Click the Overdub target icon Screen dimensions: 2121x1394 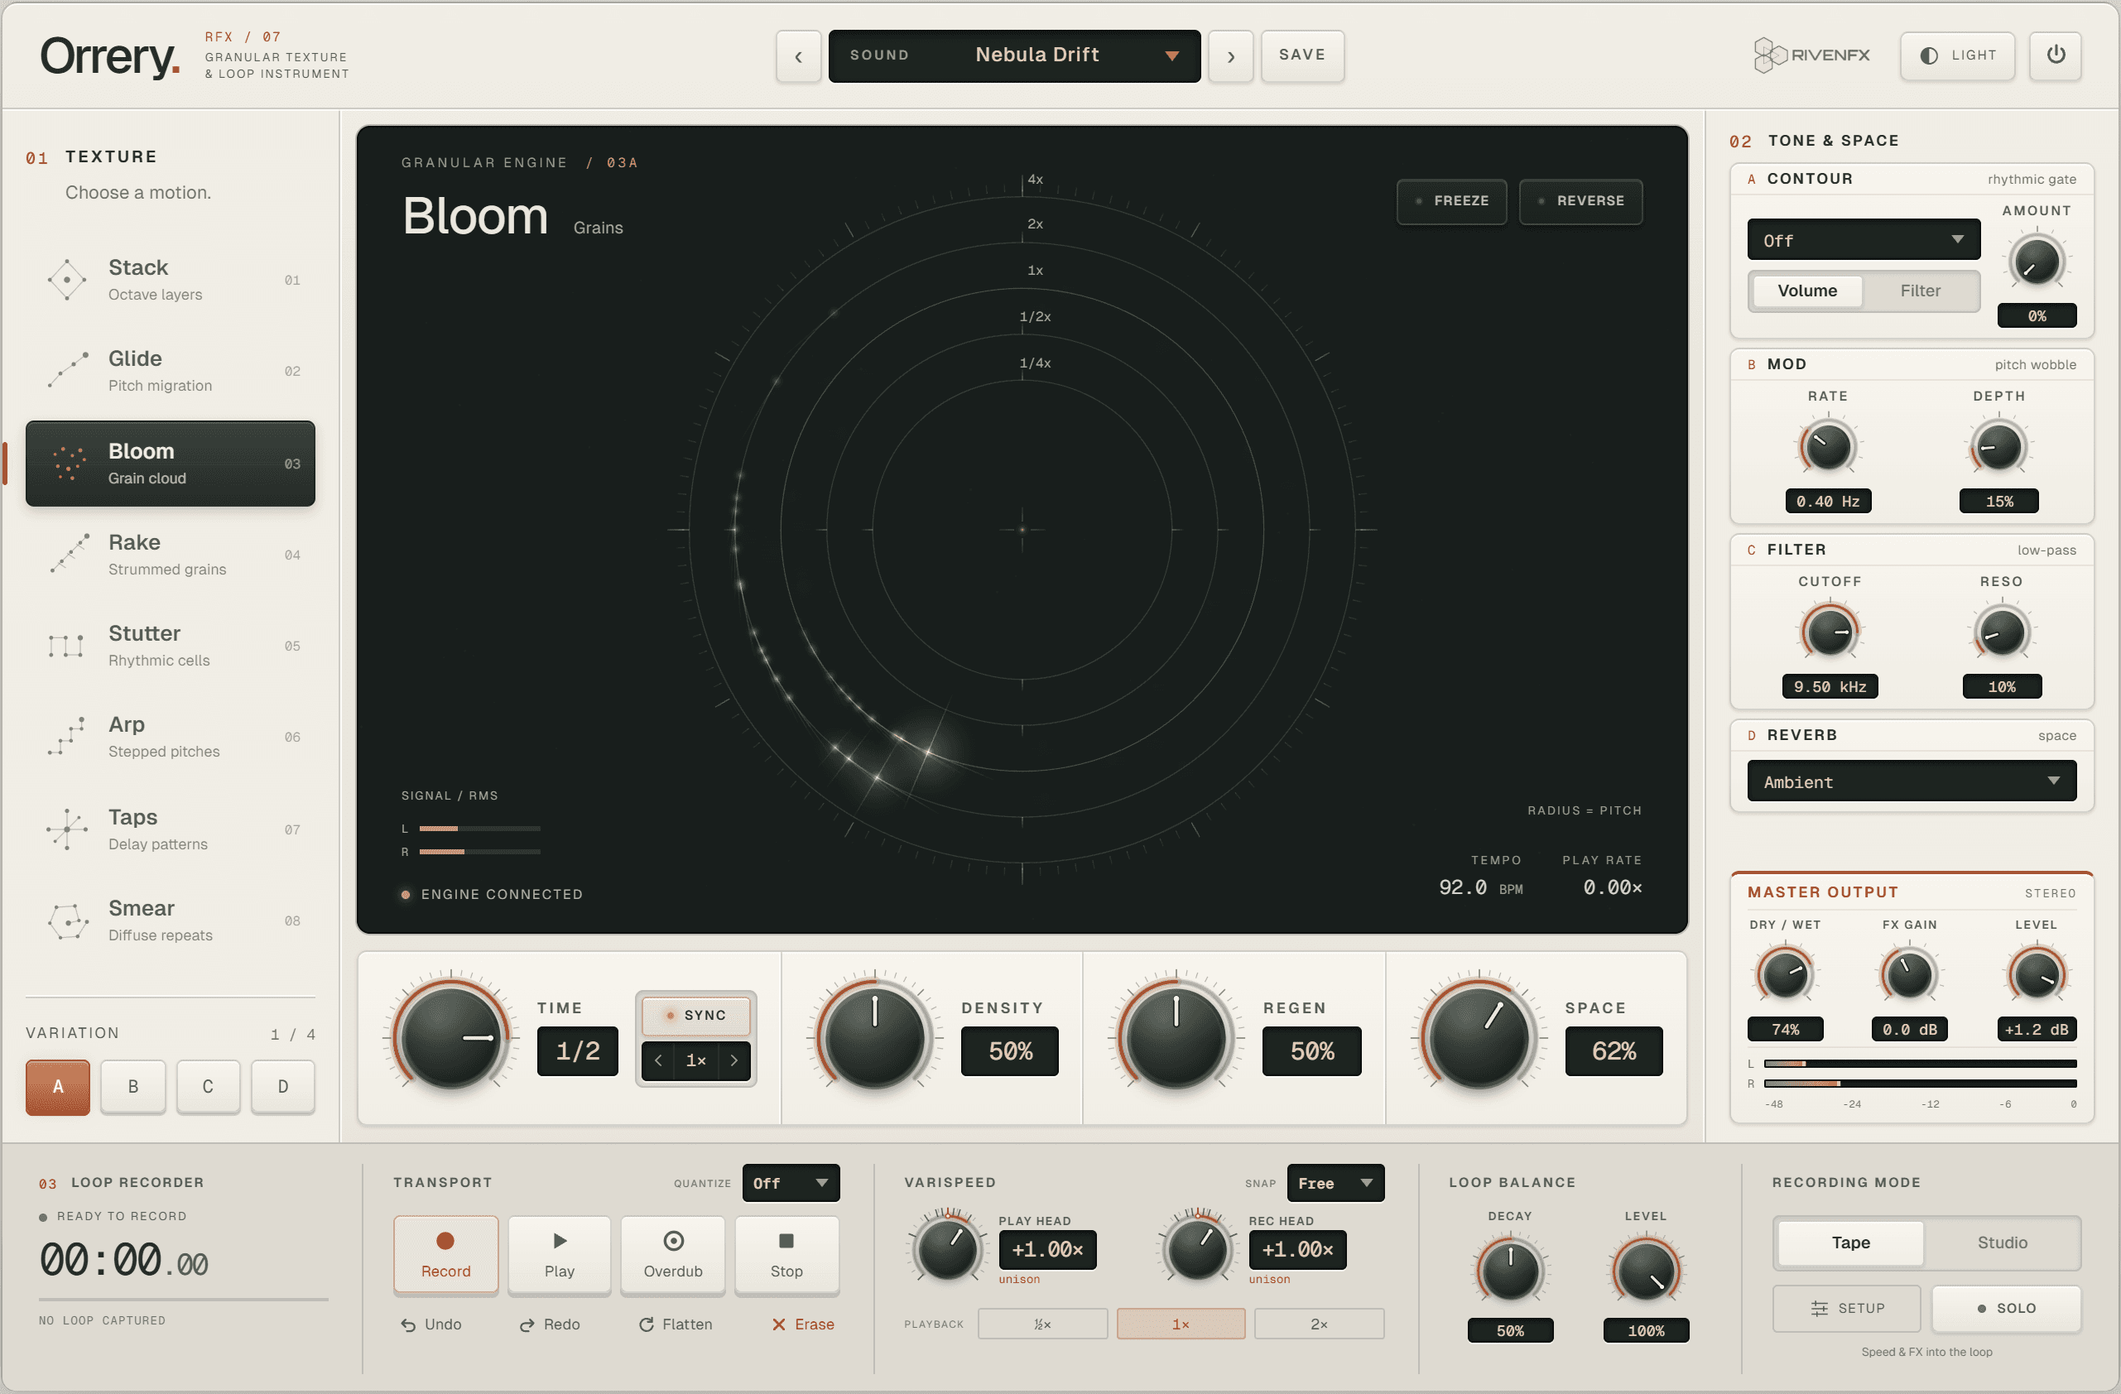674,1240
